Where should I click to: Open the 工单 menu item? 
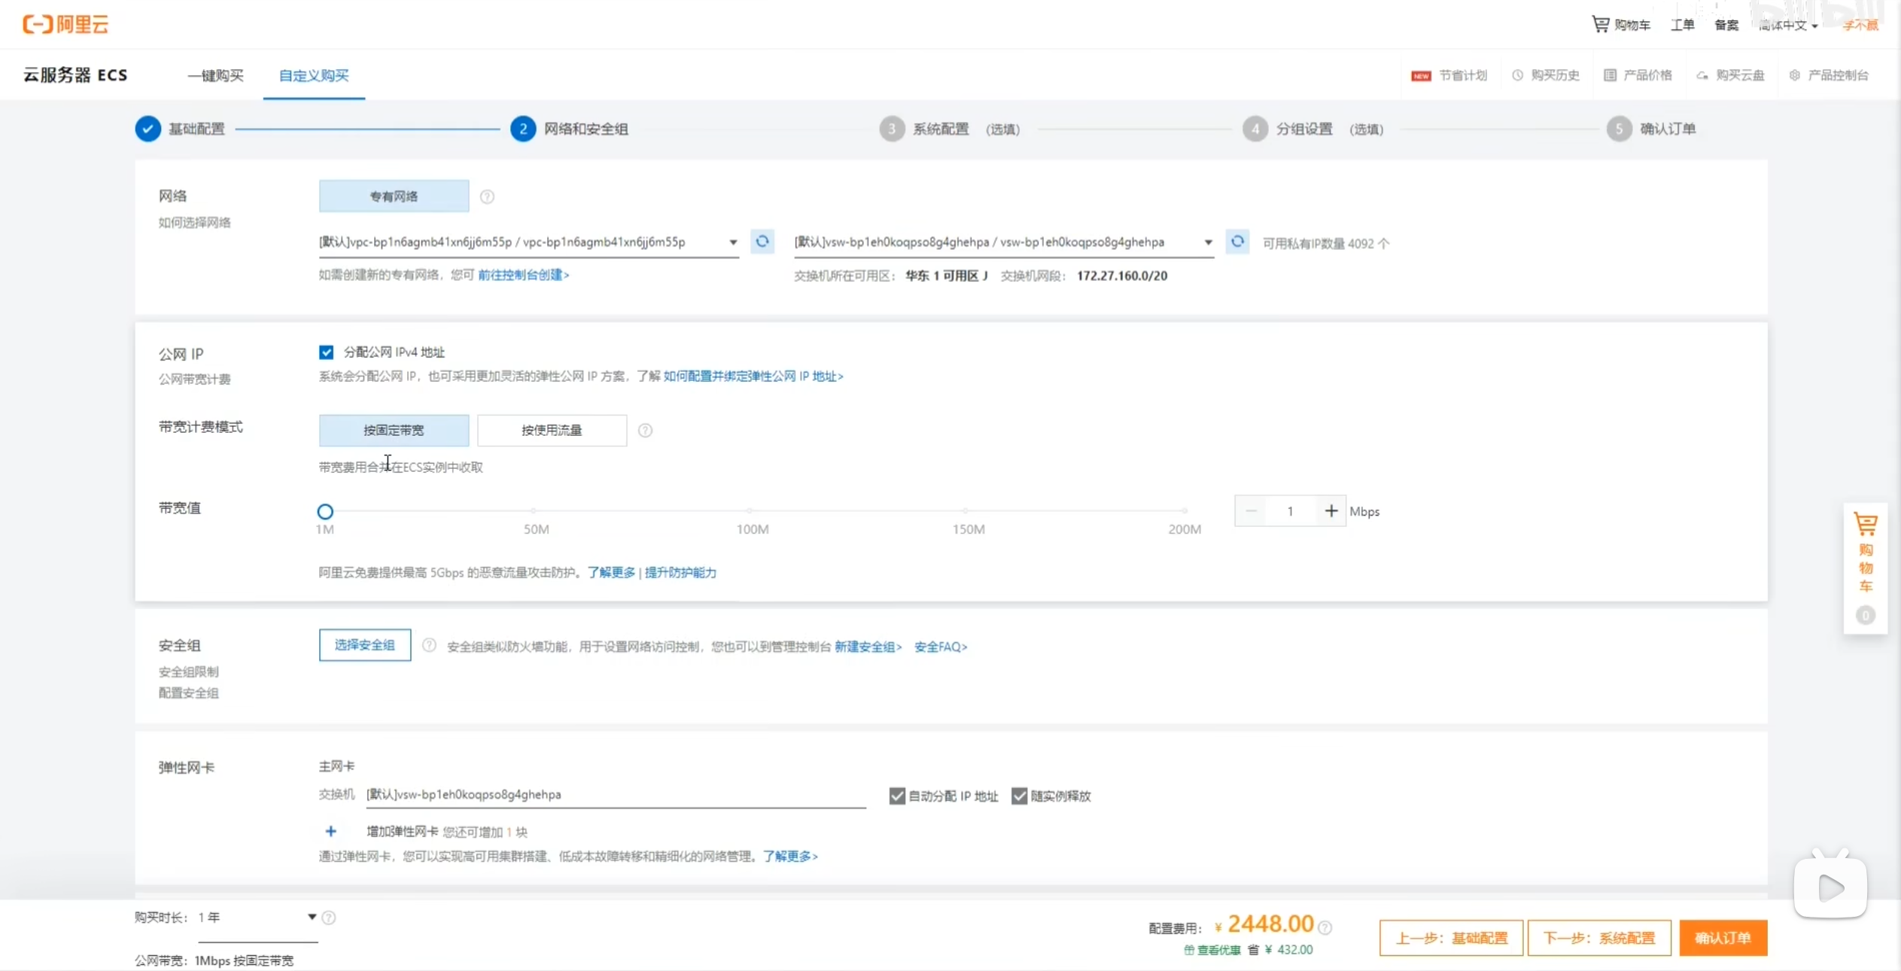pos(1684,24)
